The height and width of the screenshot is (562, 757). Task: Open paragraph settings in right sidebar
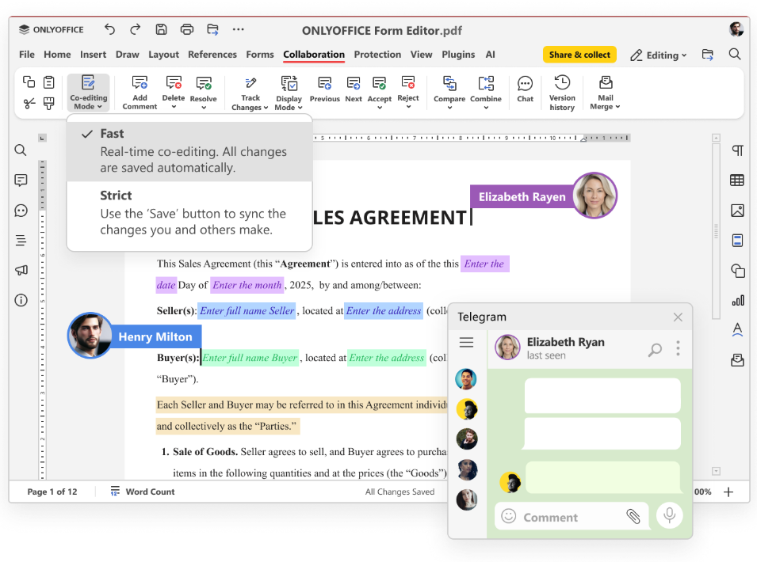tap(737, 150)
